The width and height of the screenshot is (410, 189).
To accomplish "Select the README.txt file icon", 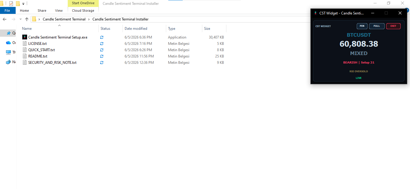I will pos(25,56).
